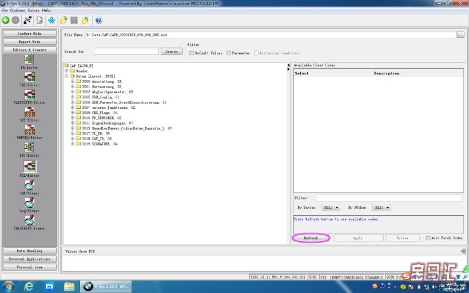
Task: Click the gray floppy-disk save toolbar icon
Action: [74, 21]
